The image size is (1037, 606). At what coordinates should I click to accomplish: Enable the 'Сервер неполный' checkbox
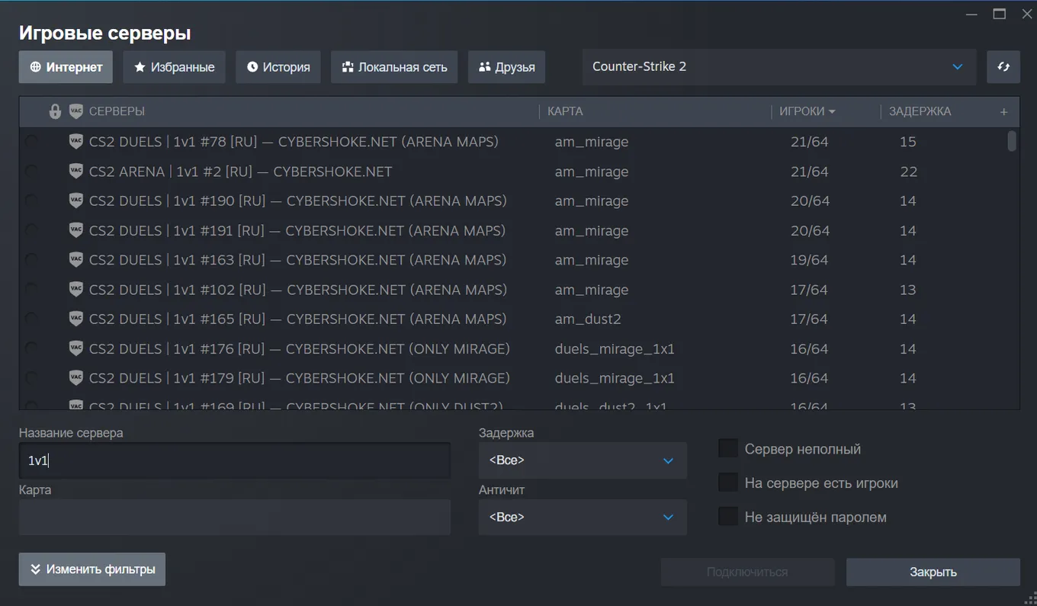coord(728,448)
